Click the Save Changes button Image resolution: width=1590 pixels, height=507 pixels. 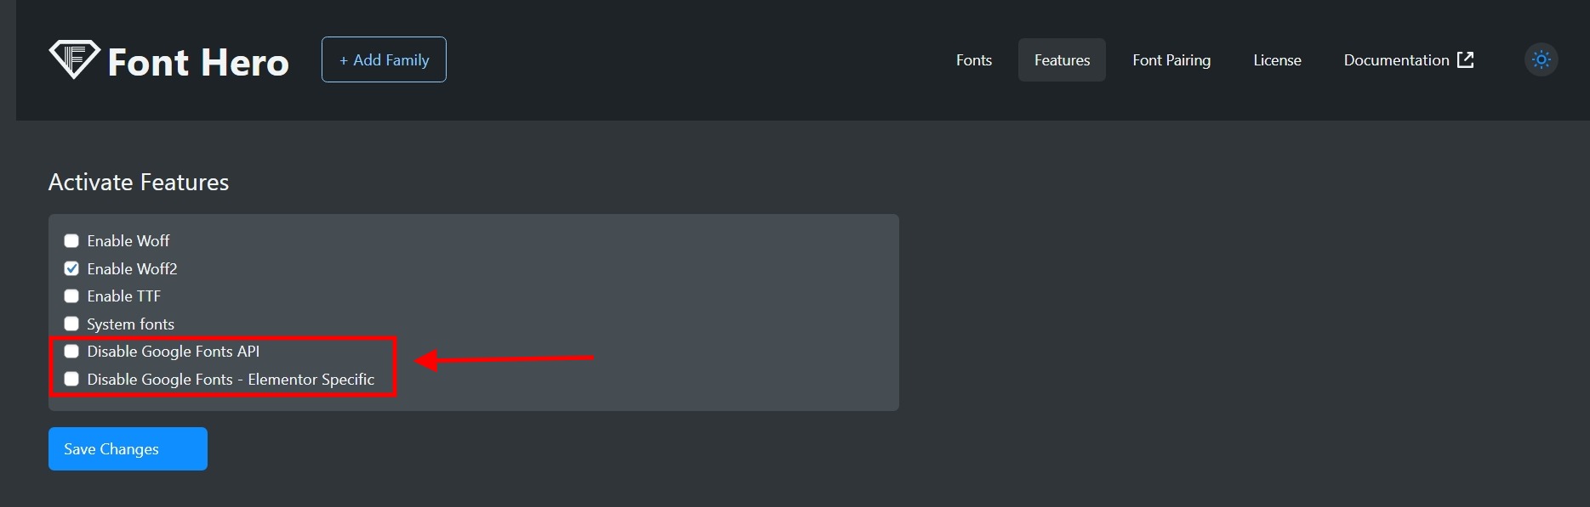(x=128, y=448)
